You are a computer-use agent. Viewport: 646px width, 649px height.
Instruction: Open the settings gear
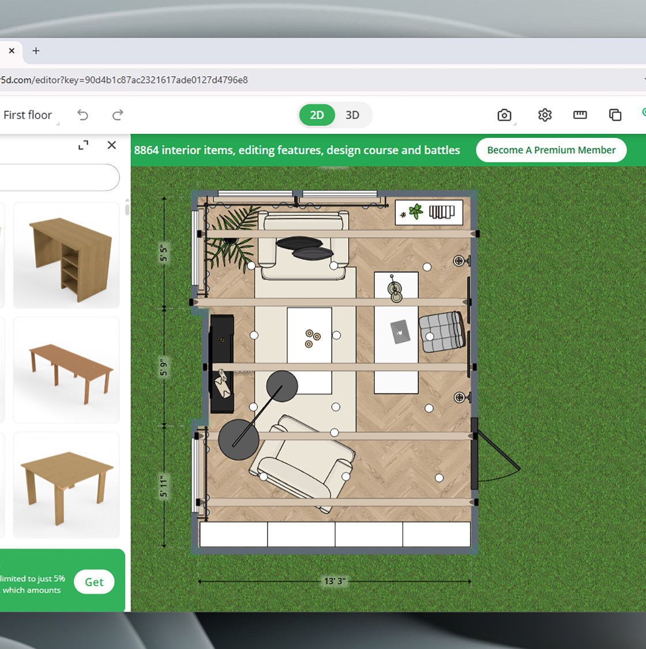pos(544,115)
